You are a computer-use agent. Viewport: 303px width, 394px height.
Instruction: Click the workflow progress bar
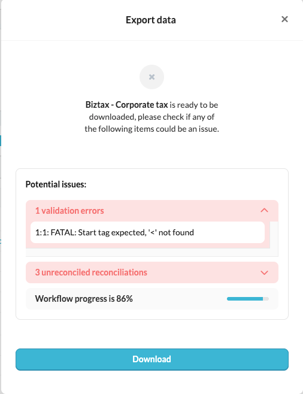(248, 299)
